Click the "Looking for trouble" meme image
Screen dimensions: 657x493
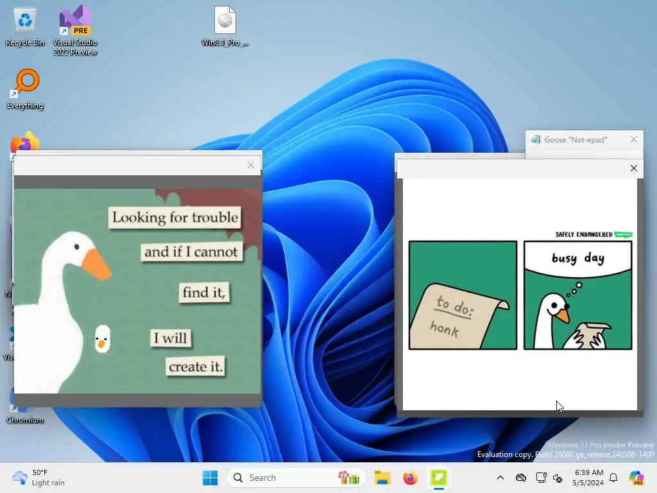137,291
